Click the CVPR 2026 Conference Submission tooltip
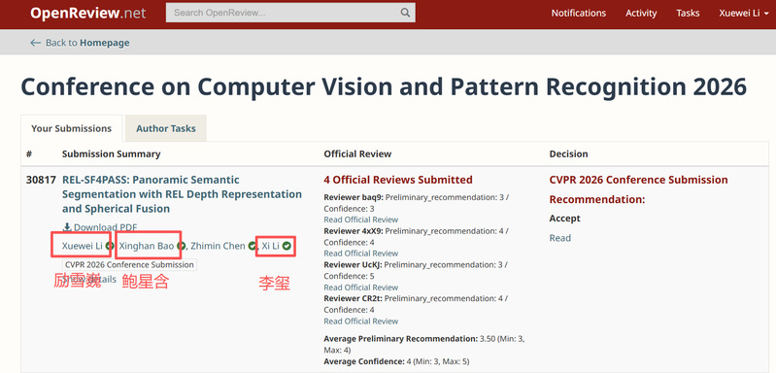This screenshot has height=373, width=776. pyautogui.click(x=129, y=264)
